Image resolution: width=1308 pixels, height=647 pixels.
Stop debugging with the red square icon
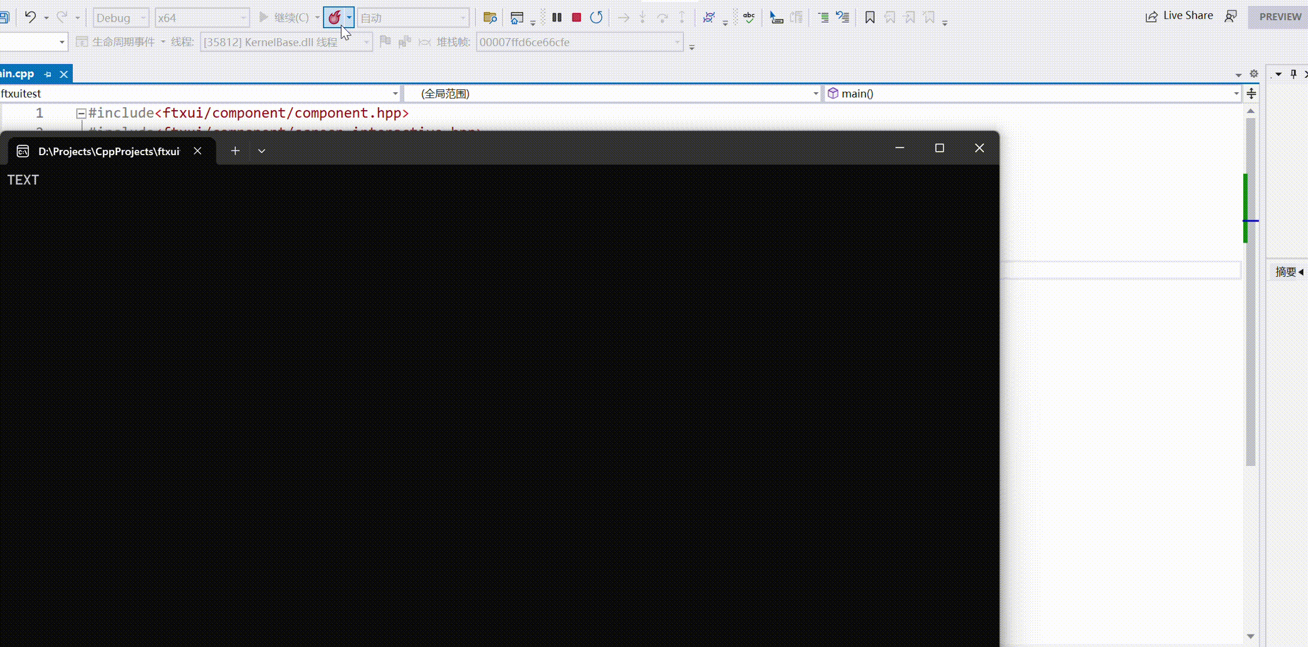coord(576,17)
